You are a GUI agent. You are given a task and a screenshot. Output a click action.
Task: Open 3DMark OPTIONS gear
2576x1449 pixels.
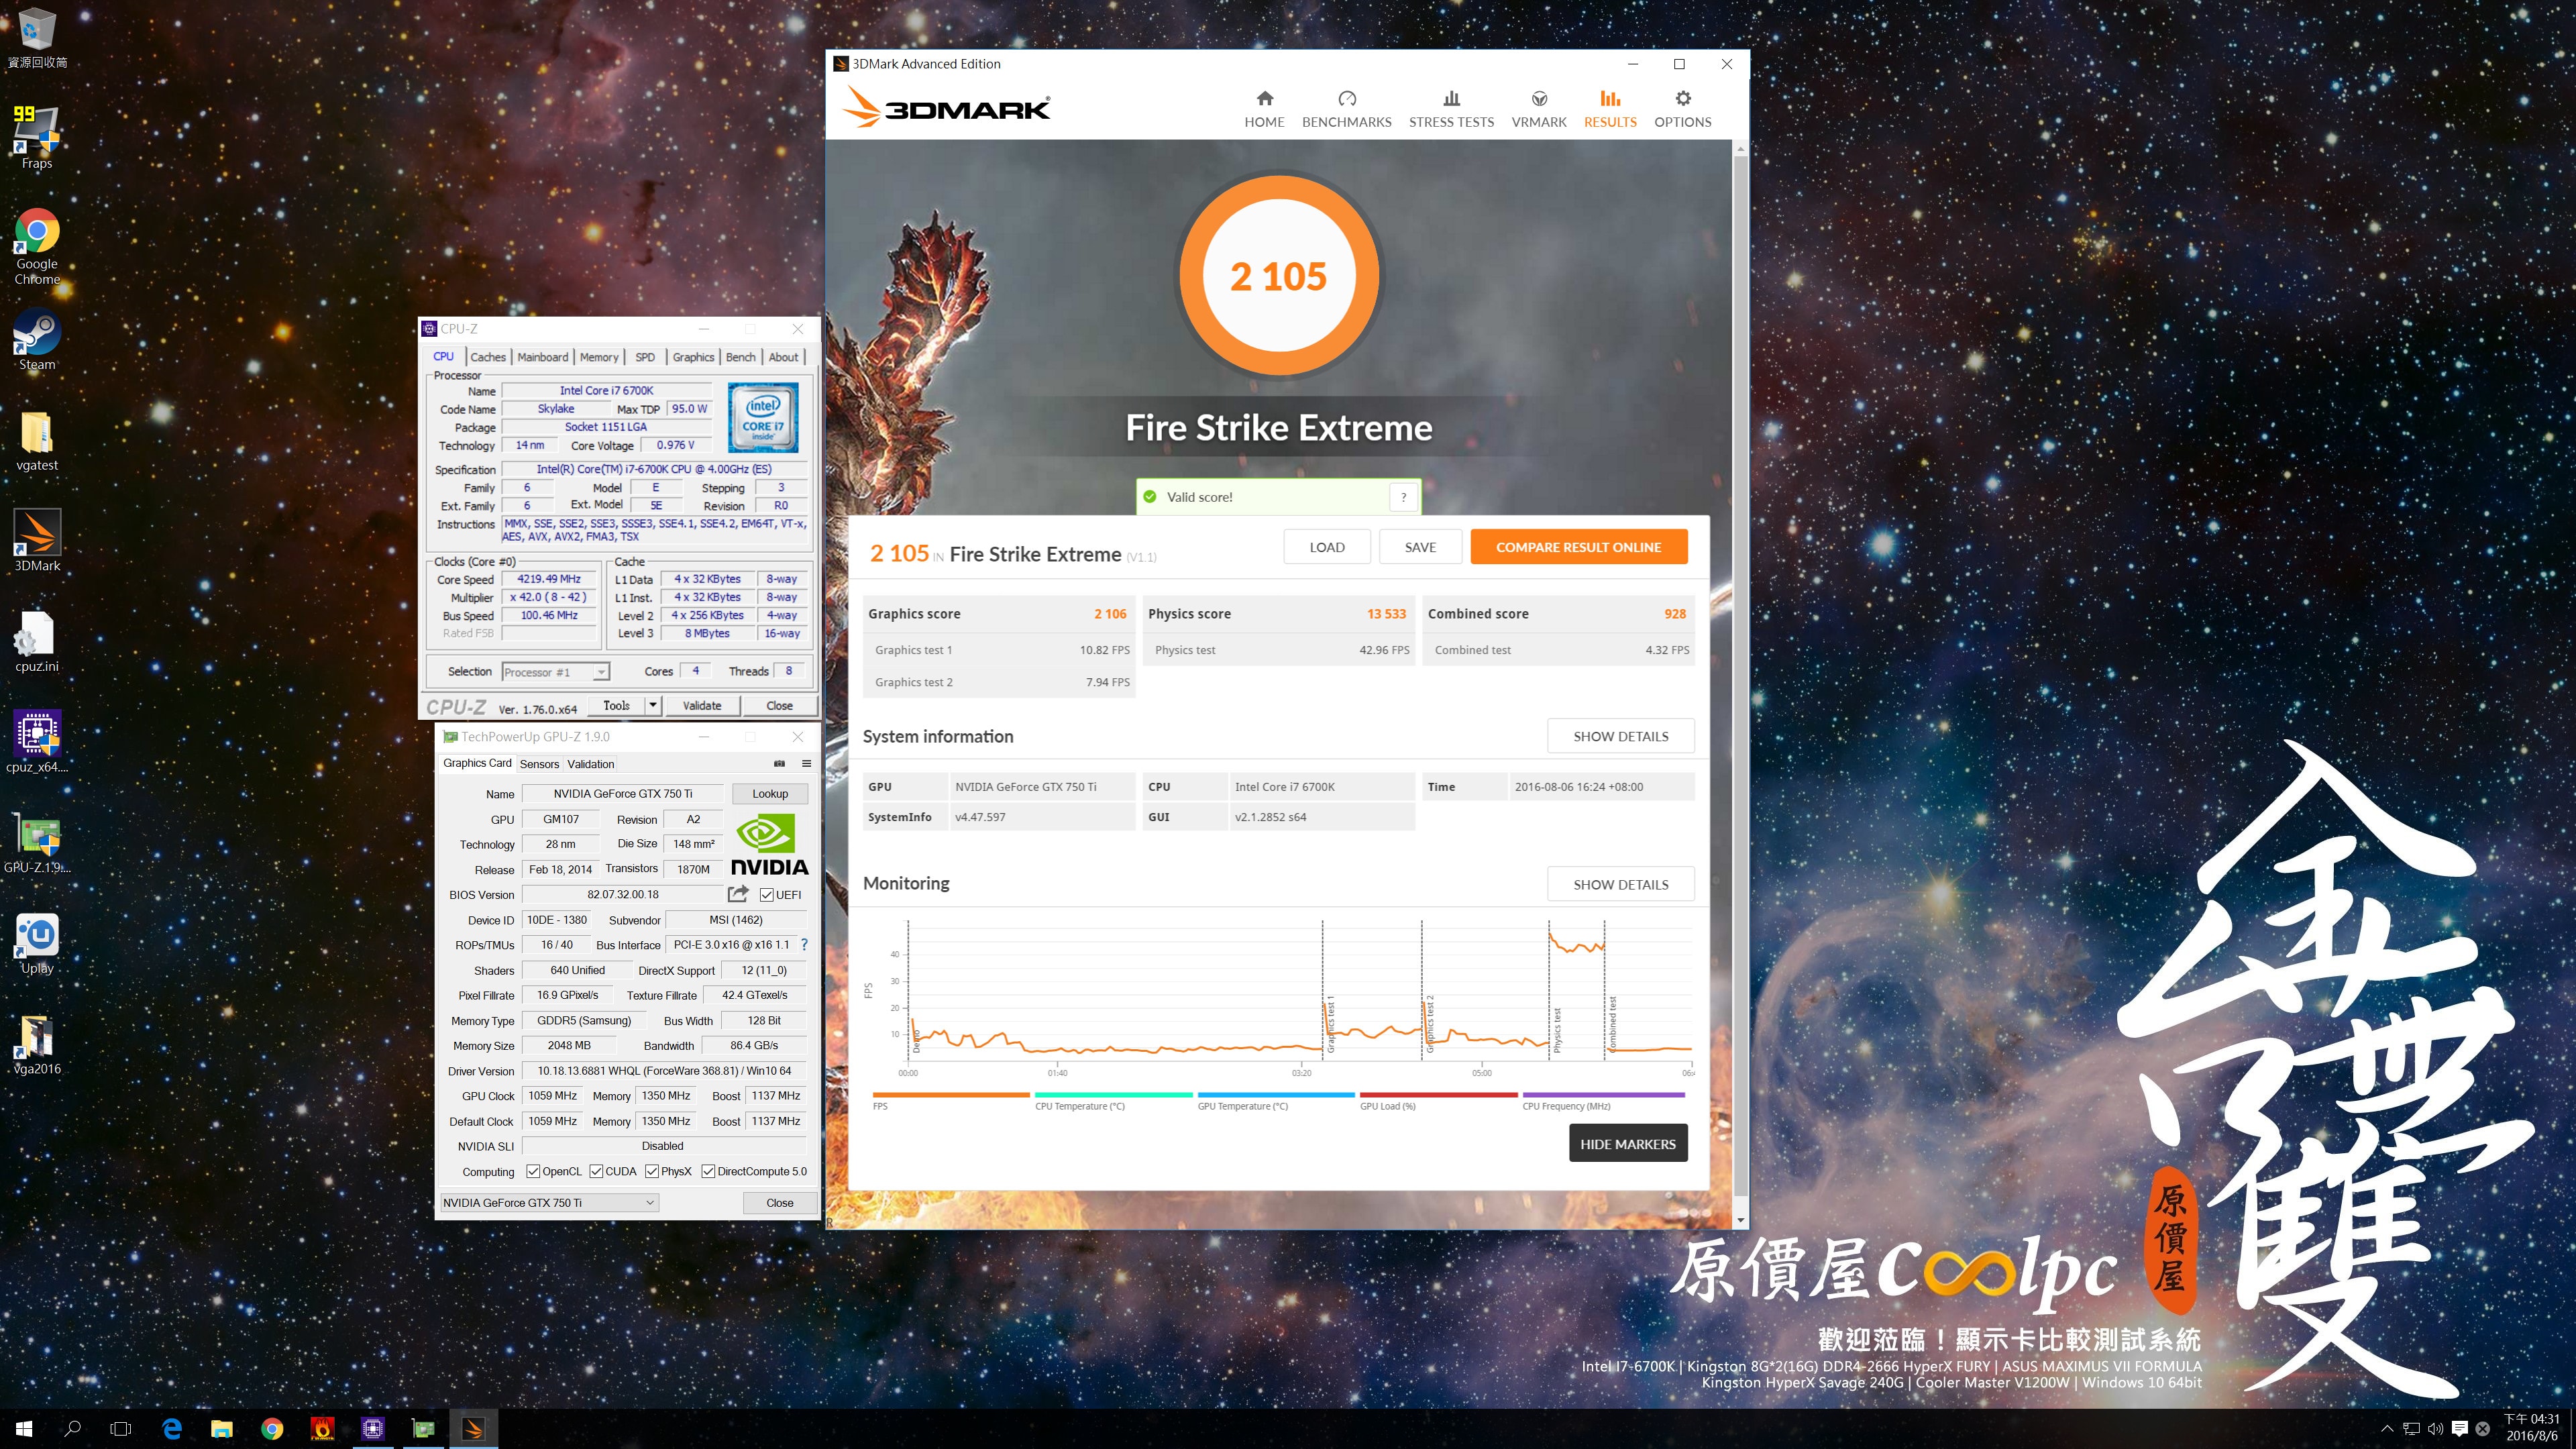click(1682, 109)
